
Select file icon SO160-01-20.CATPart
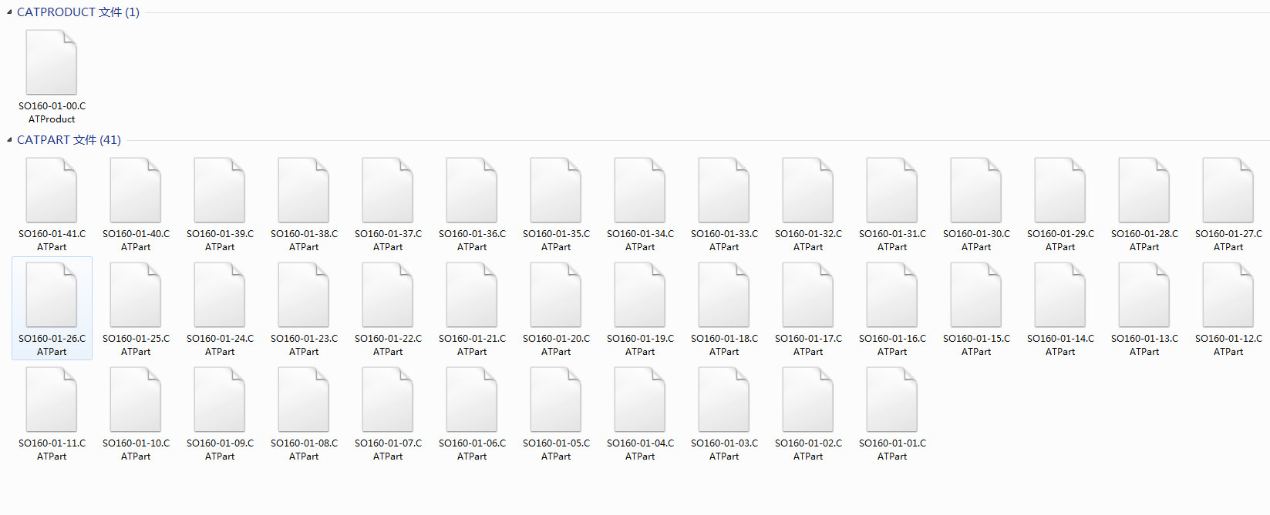556,295
